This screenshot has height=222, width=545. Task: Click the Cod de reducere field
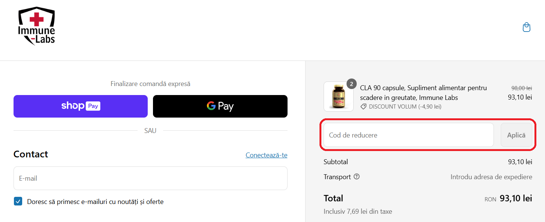(x=408, y=135)
